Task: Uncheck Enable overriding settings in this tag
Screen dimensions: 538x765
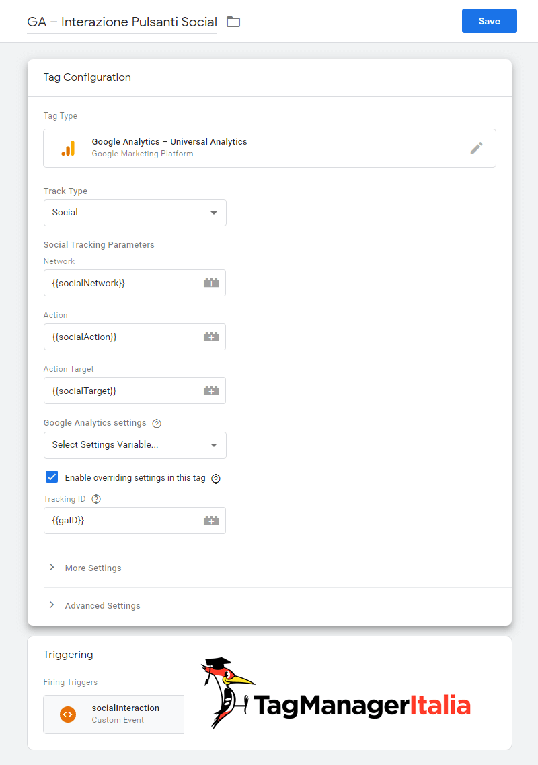Action: (x=52, y=477)
